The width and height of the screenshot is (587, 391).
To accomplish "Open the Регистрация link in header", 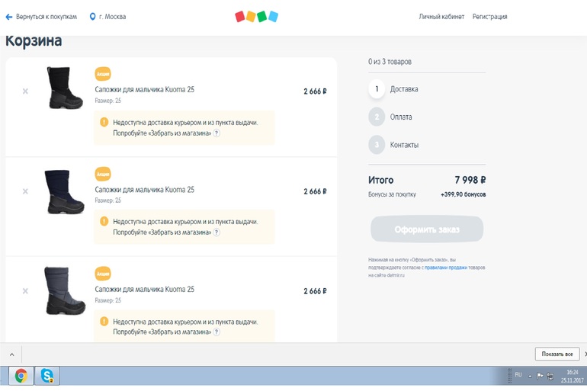I will pos(489,16).
